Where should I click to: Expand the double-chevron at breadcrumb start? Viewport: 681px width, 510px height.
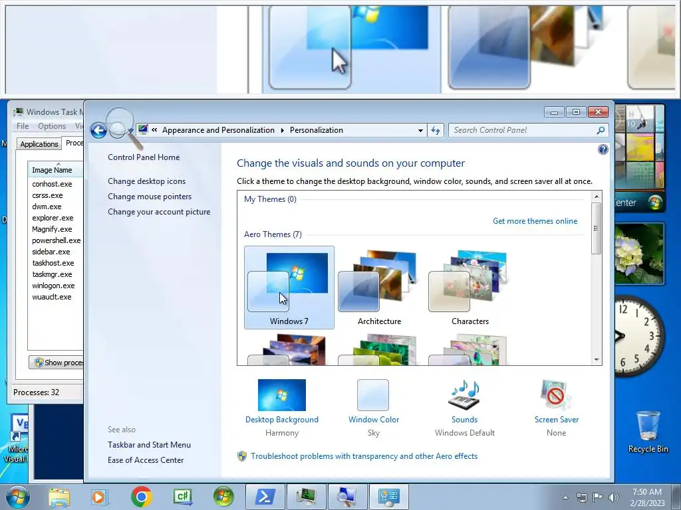[x=154, y=130]
